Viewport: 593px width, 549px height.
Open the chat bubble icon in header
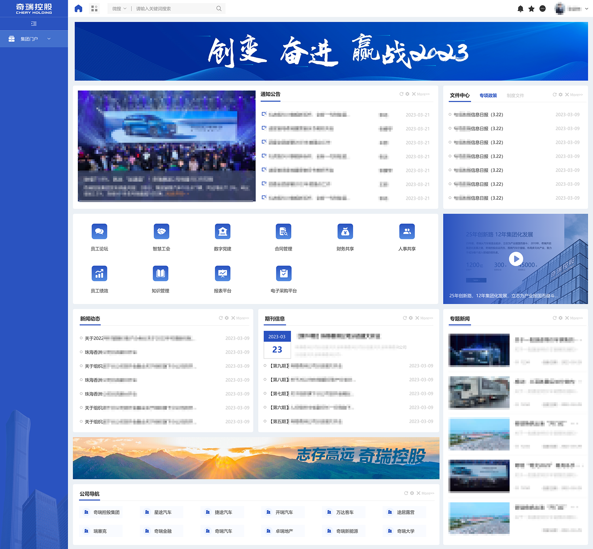(543, 9)
